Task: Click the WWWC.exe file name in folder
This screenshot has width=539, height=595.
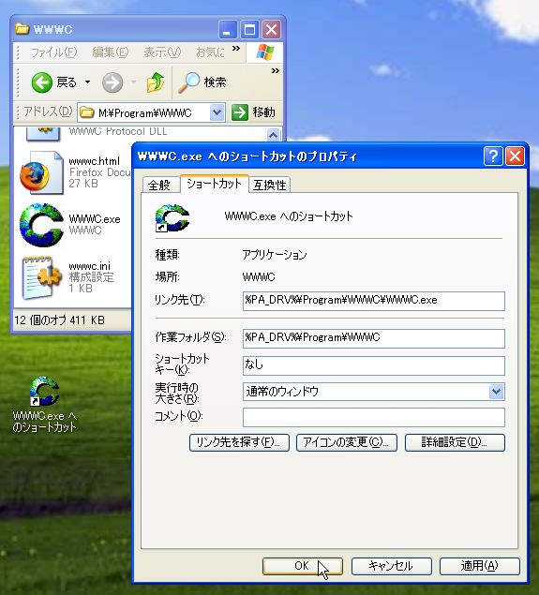Action: pos(95,219)
